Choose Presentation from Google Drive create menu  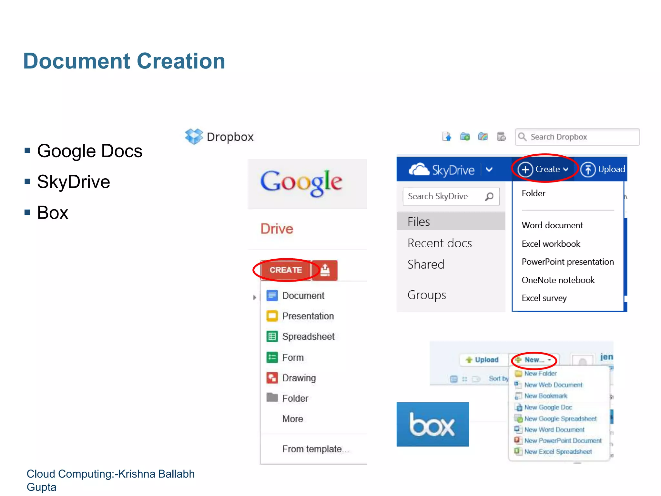click(308, 316)
